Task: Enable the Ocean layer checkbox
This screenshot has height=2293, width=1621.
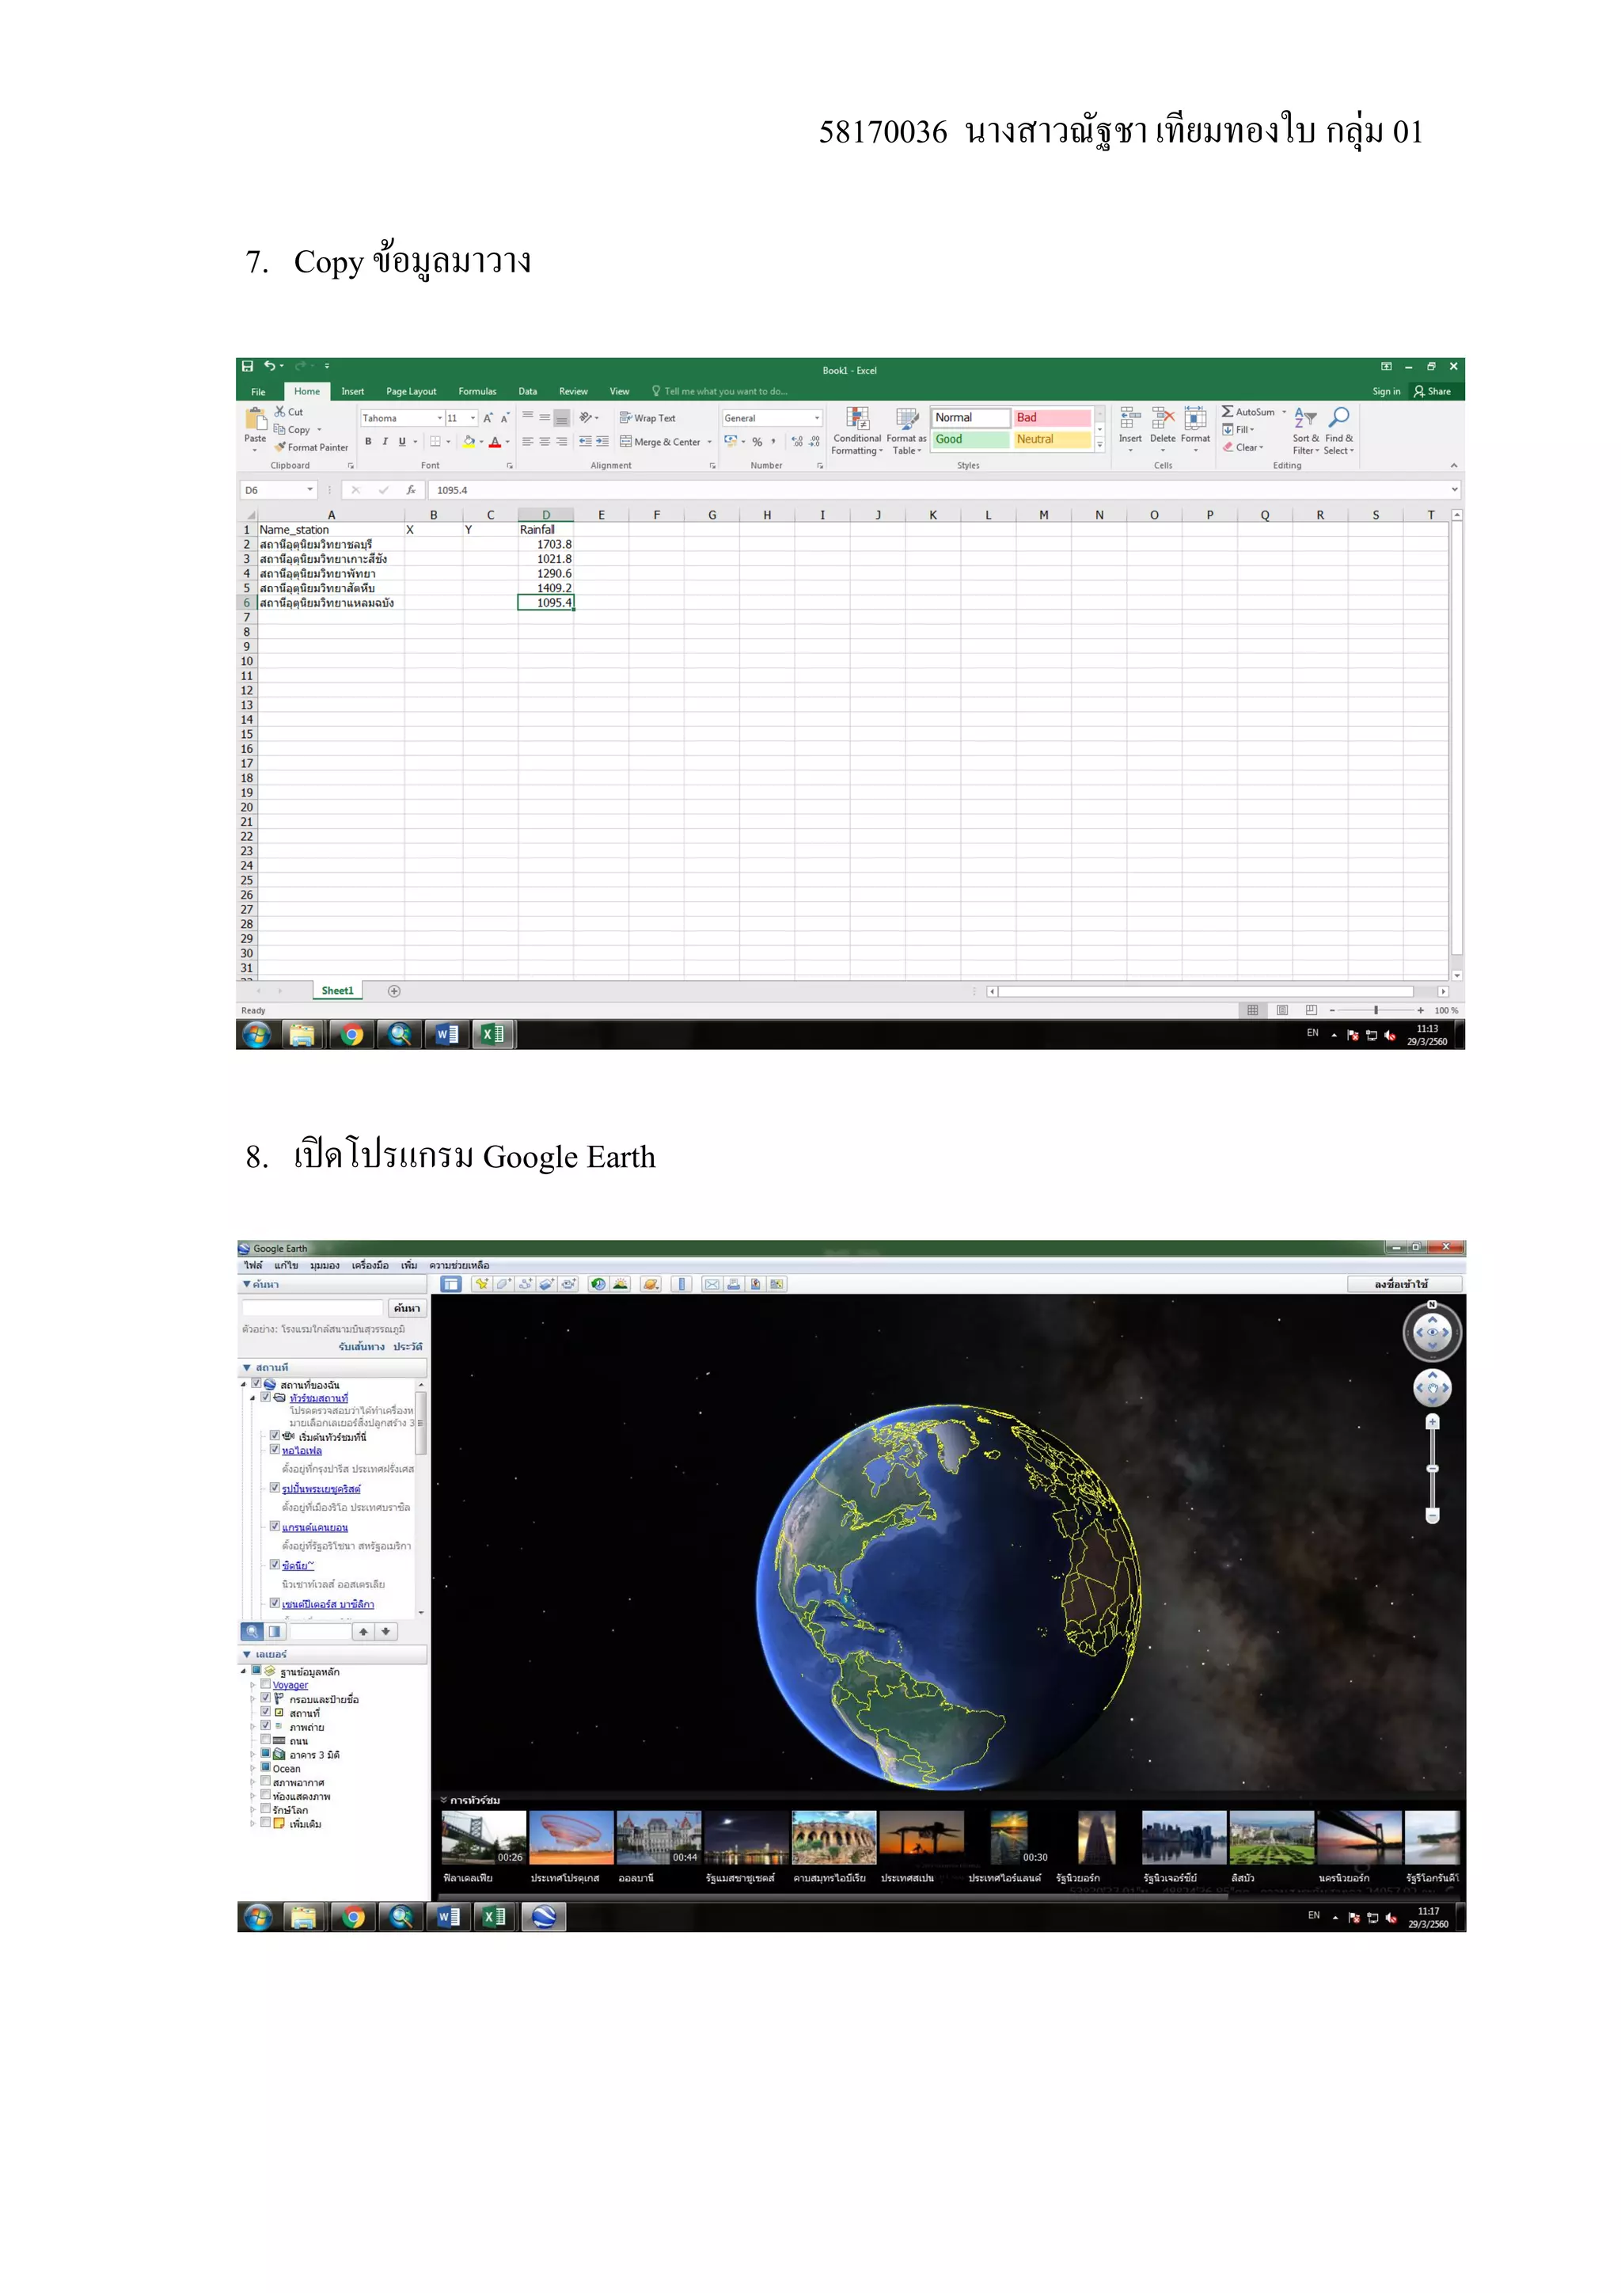Action: pos(265,1768)
